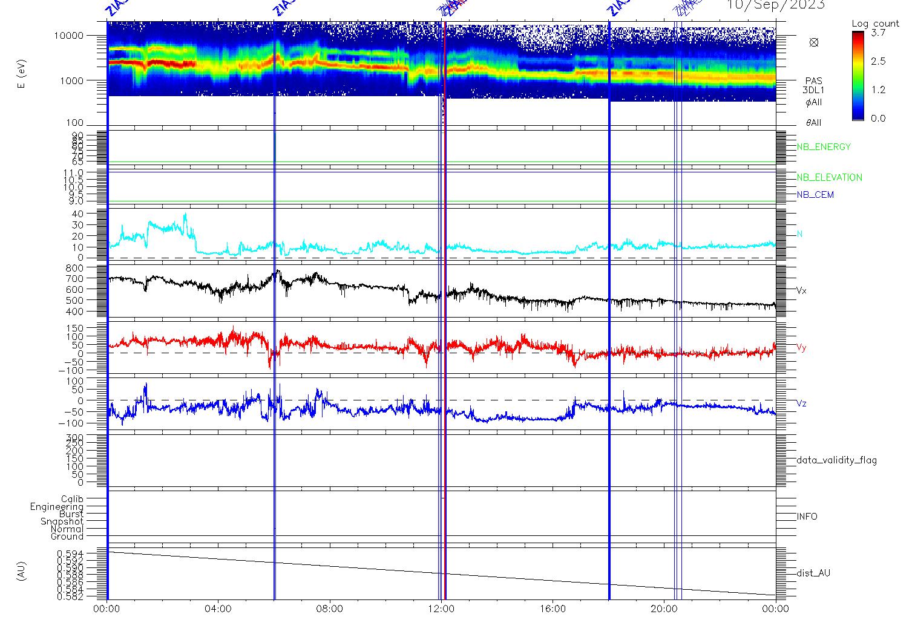The width and height of the screenshot is (915, 617).
Task: Click the crossed-circle symbol beside the spectrogram
Action: 814,42
